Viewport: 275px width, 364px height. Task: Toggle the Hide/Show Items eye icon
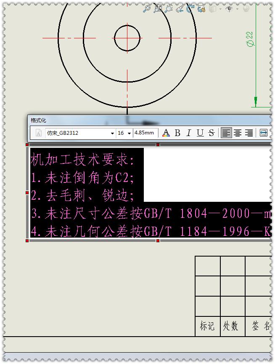[x=229, y=9]
